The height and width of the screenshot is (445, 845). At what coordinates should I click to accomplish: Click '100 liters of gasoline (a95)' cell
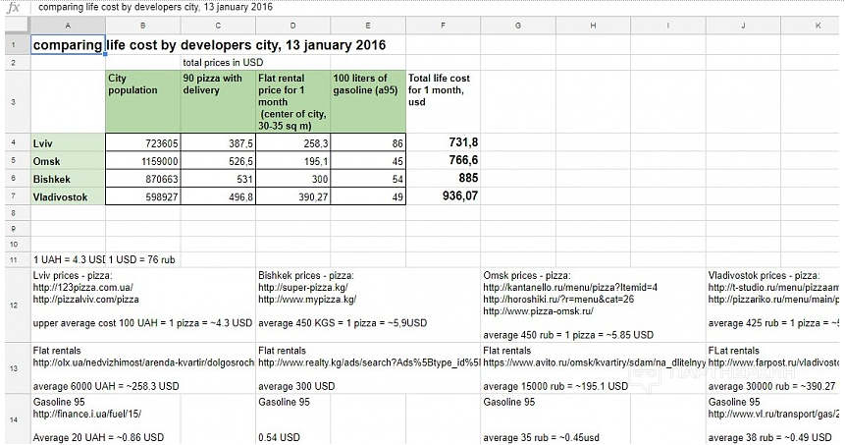click(368, 101)
